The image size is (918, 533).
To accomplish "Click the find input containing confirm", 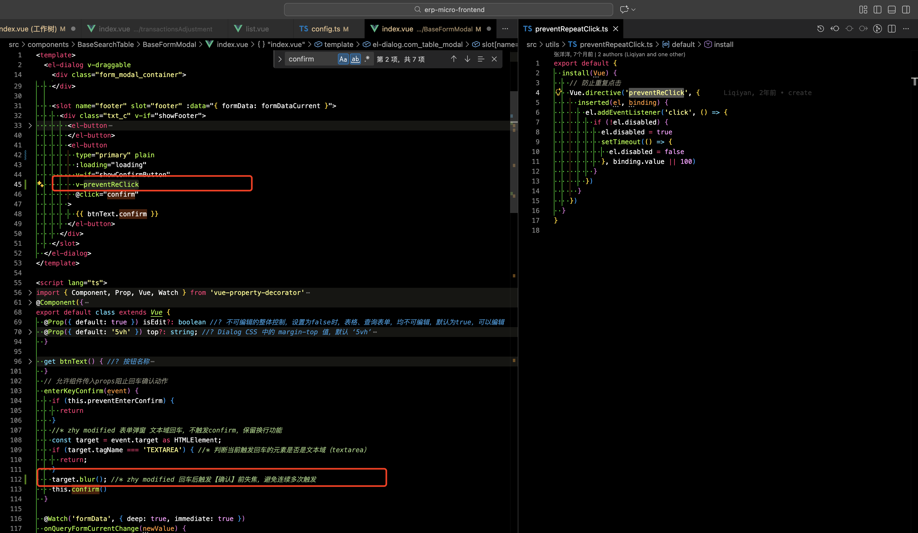I will pos(310,59).
